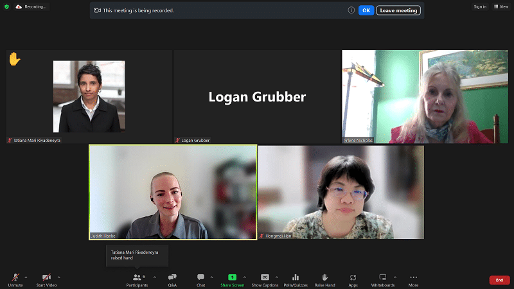This screenshot has height=289, width=514.
Task: Click the Leave meeting button
Action: (398, 10)
